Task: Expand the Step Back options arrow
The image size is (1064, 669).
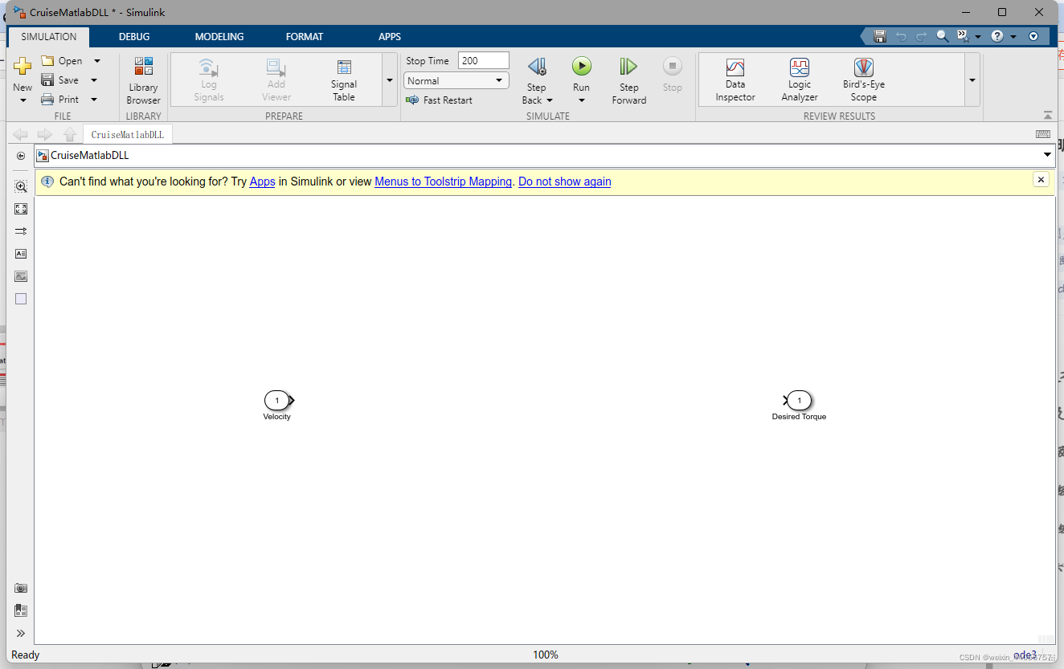Action: point(550,100)
